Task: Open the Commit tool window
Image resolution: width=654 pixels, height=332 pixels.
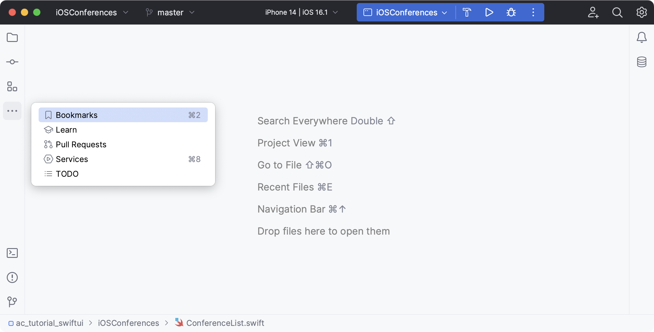Action: click(x=12, y=62)
